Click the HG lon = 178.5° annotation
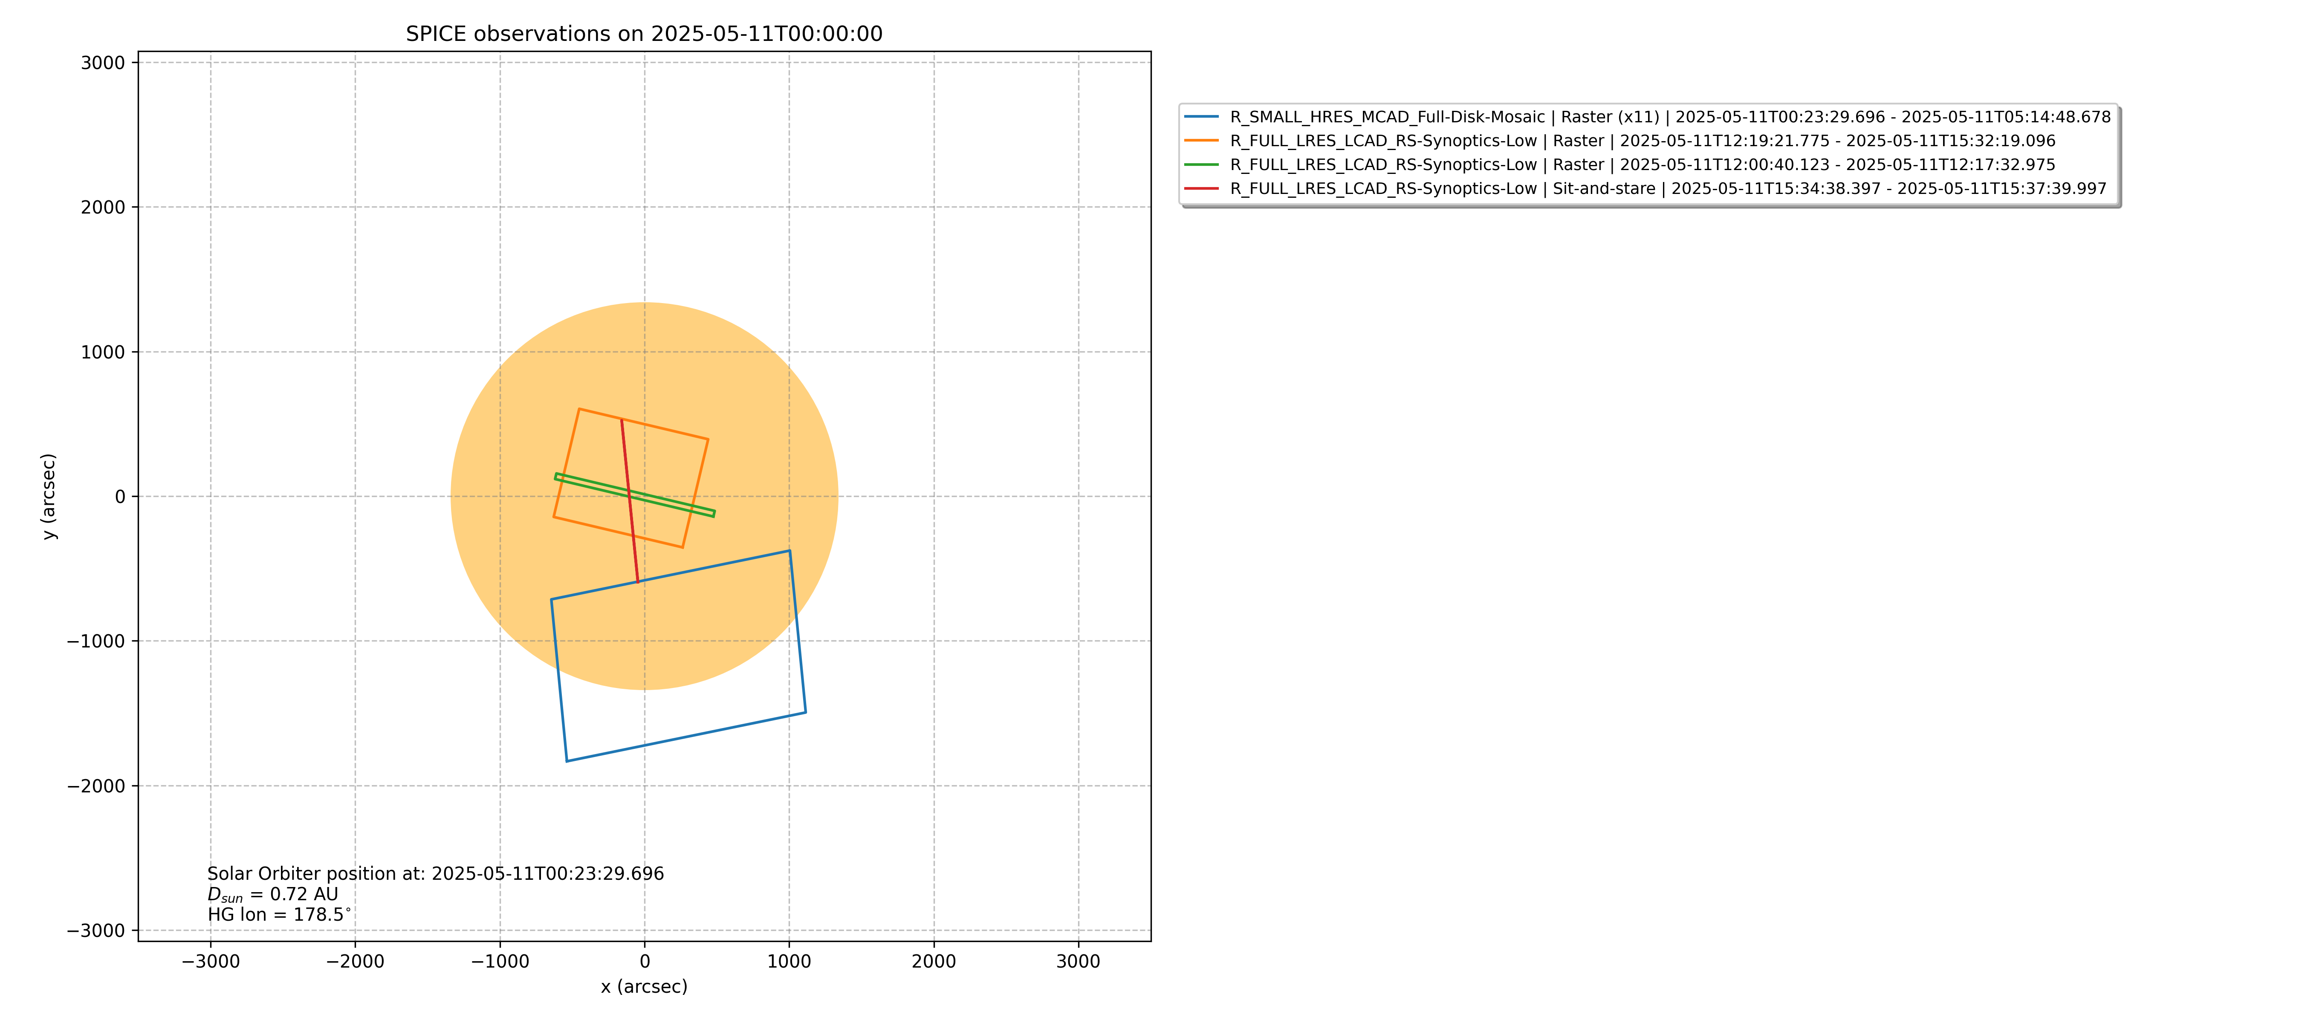 (279, 915)
